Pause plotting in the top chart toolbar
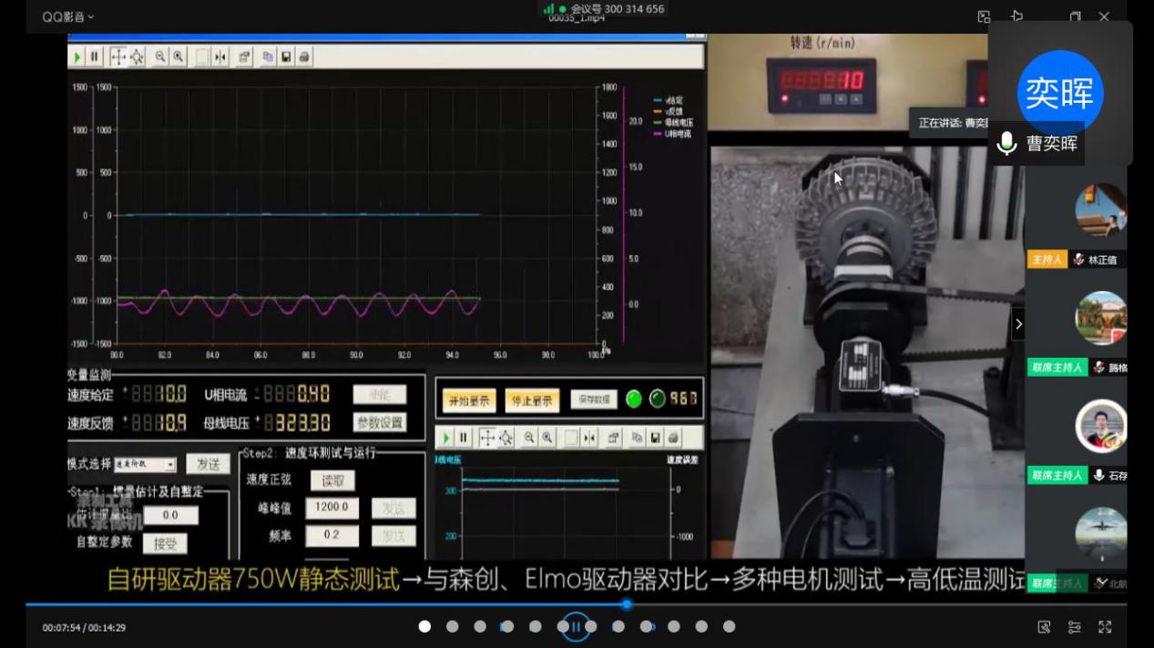Image resolution: width=1154 pixels, height=648 pixels. tap(95, 56)
